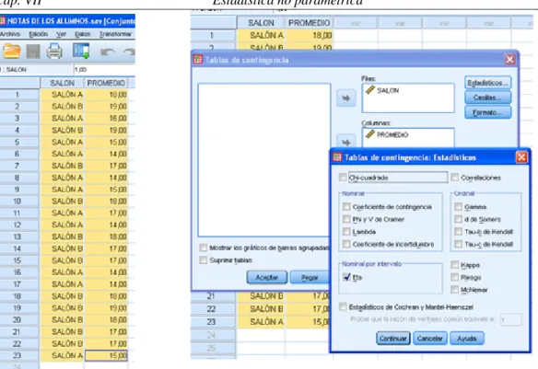The height and width of the screenshot is (369, 538).
Task: Click the Continuar button
Action: click(392, 338)
